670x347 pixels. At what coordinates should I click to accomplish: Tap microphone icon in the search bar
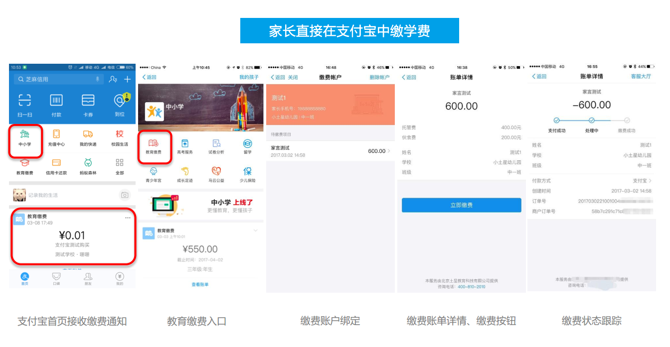pyautogui.click(x=98, y=79)
